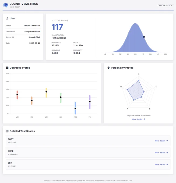Select the CORE 17 Subtests row
Viewport: 176px width, 183px height.
click(x=88, y=153)
